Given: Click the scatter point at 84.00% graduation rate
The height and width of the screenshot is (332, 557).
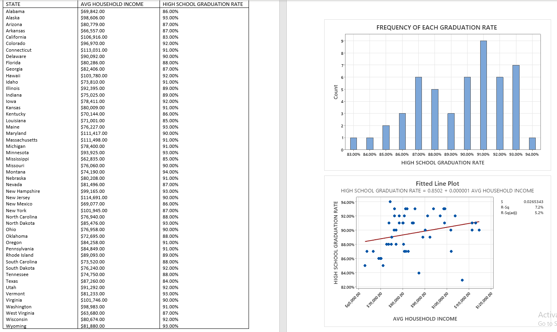Looking at the screenshot, I should (x=419, y=273).
